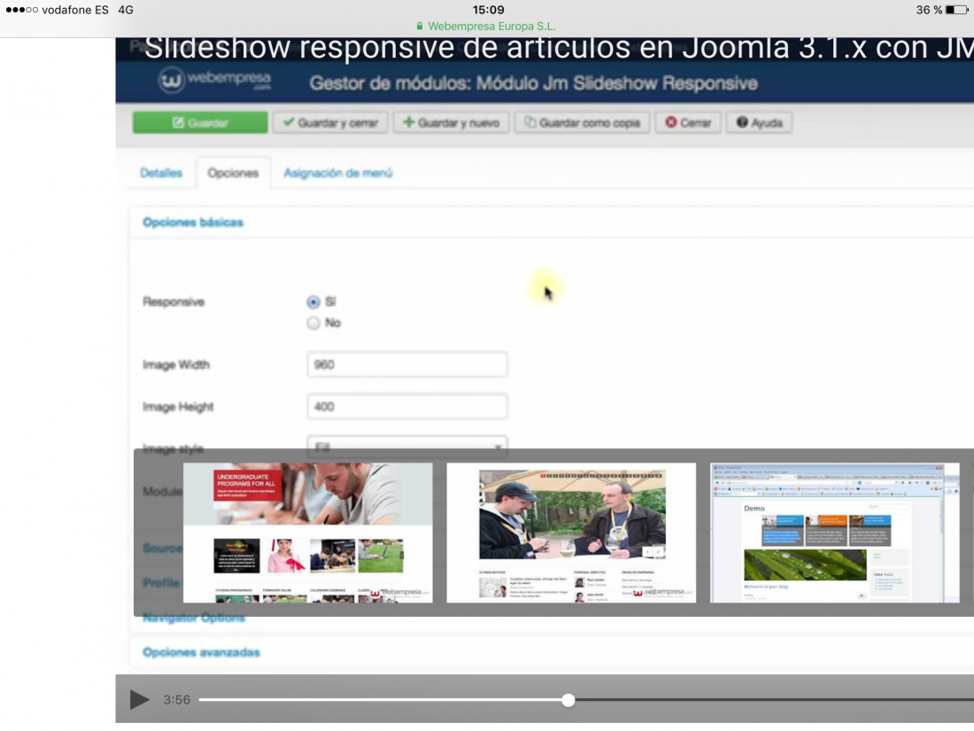
Task: Click the 3:56 elapsed time label
Action: [x=176, y=700]
